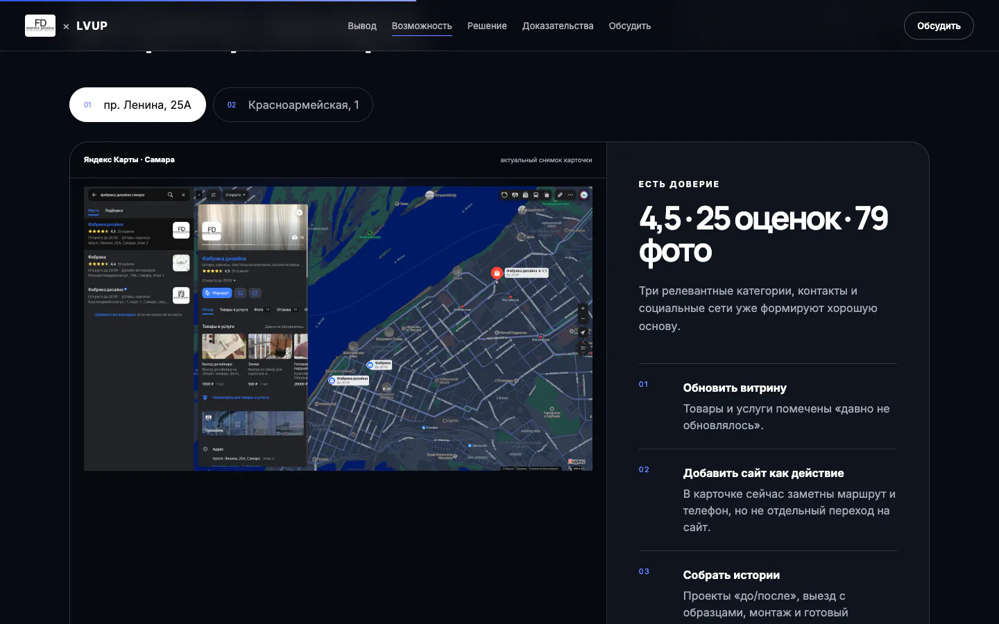Image resolution: width=999 pixels, height=624 pixels.
Task: Select the Фабрика result rated 4,4
Action: pos(139,266)
